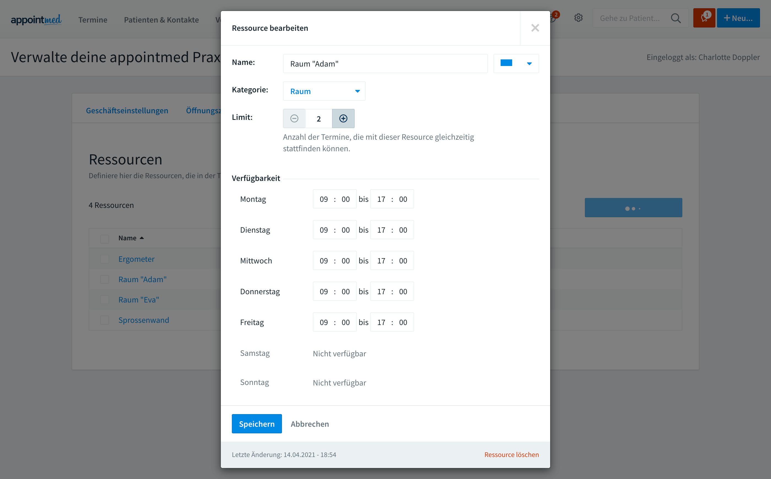Click Eingeloggt als: Charlotte Doppler
This screenshot has width=771, height=479.
click(703, 57)
